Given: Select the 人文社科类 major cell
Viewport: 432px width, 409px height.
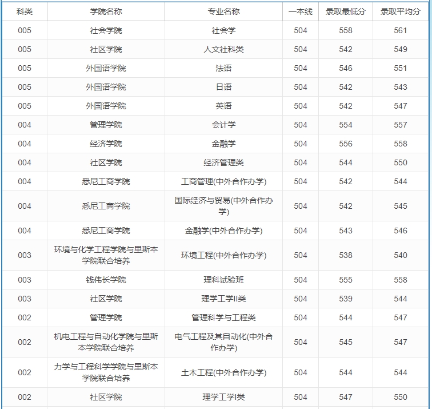Looking at the screenshot, I should 223,49.
